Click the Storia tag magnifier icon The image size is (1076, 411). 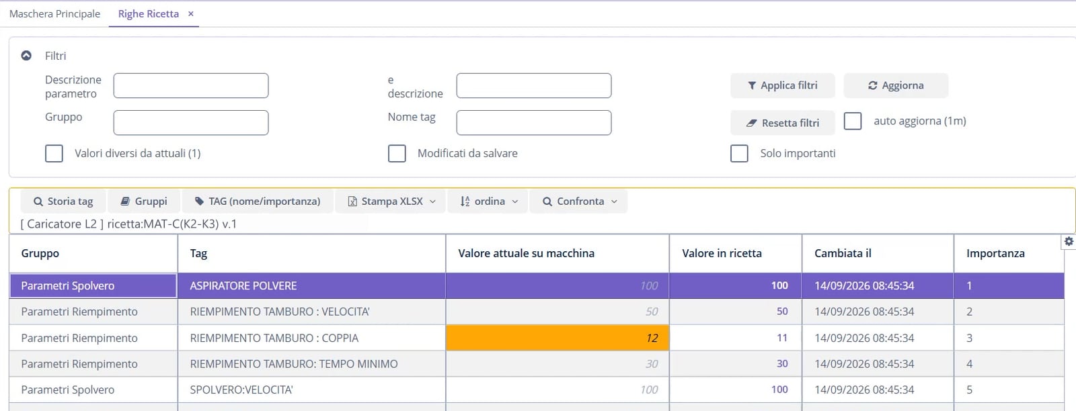pyautogui.click(x=38, y=201)
